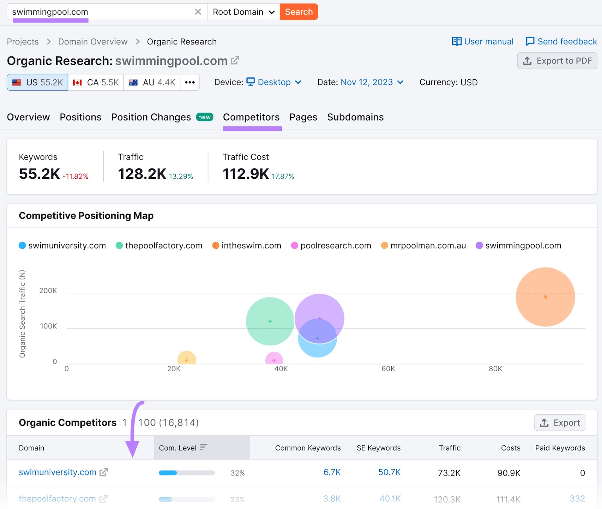Export the Organic Competitors table

(559, 423)
